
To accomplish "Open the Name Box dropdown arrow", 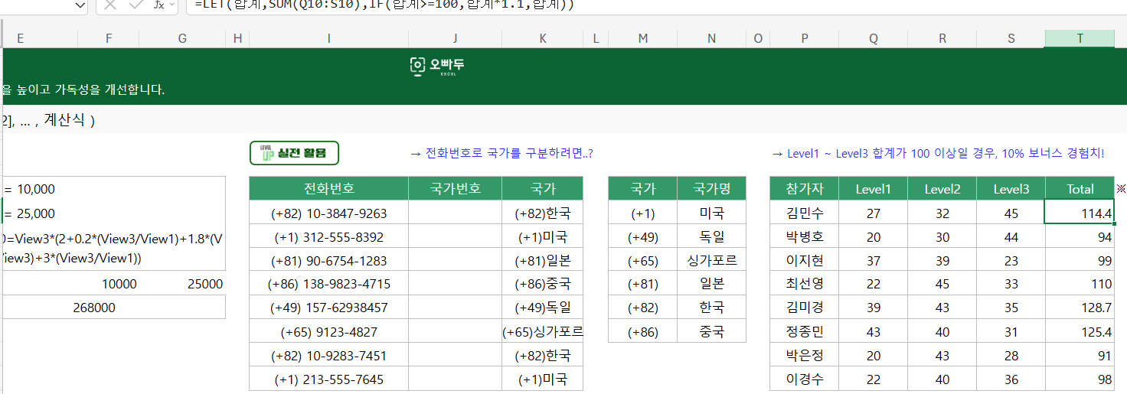I will click(80, 5).
